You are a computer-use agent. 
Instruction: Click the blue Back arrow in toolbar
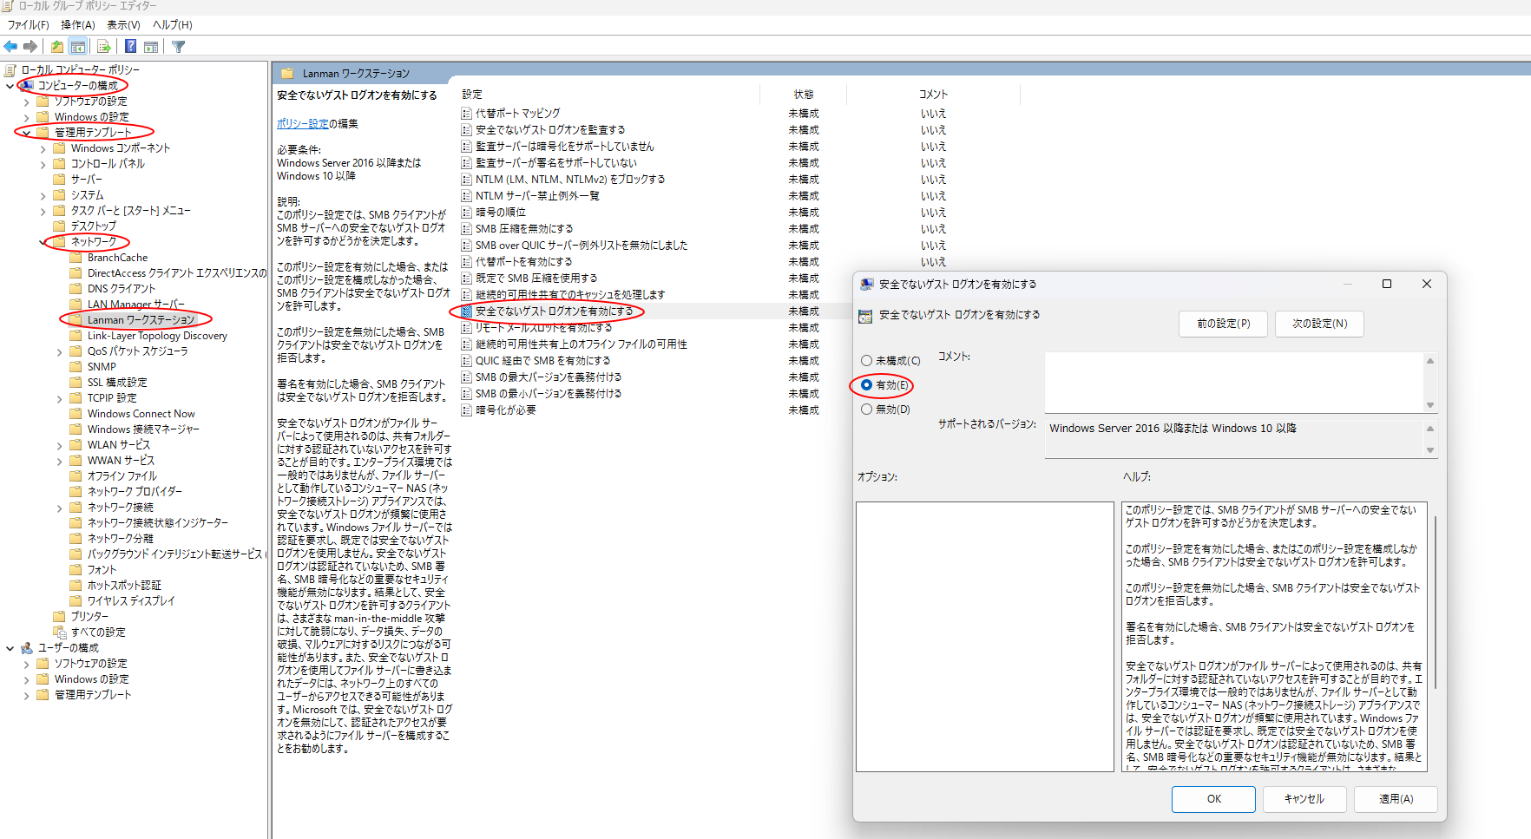[10, 47]
